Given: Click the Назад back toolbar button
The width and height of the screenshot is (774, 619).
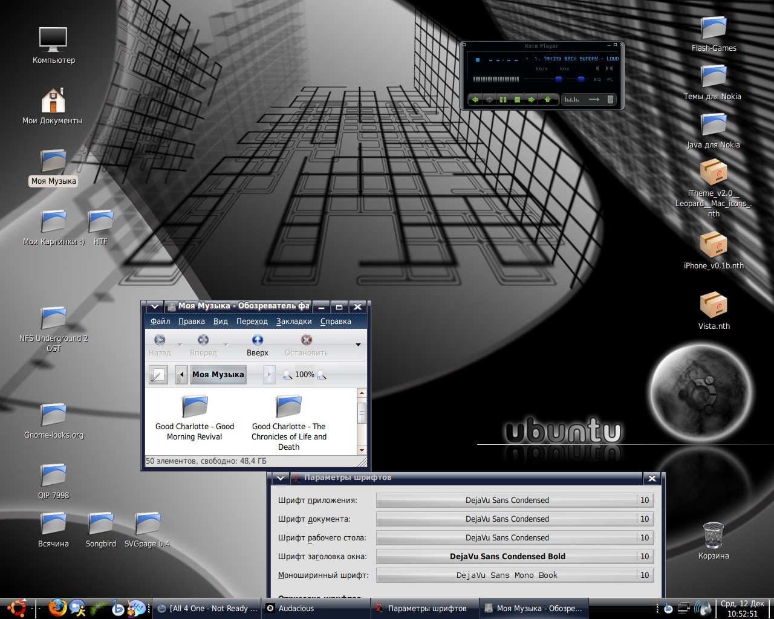Looking at the screenshot, I should pos(160,345).
